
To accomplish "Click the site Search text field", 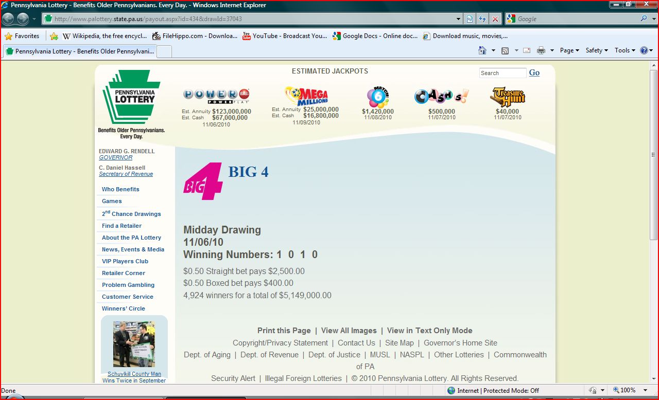I will pyautogui.click(x=502, y=73).
